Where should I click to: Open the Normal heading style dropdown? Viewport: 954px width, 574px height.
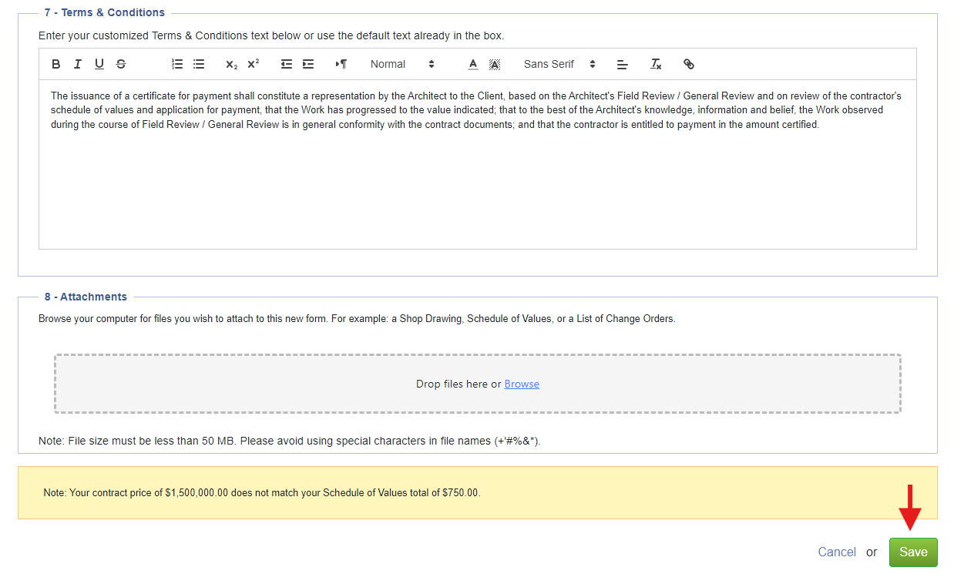[402, 64]
